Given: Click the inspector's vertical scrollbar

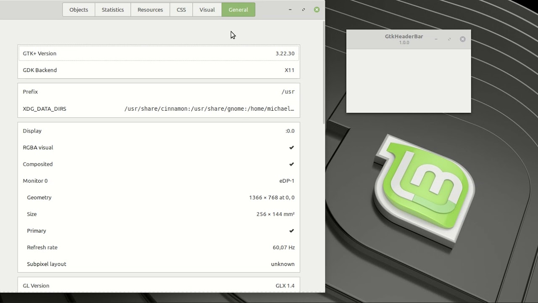Looking at the screenshot, I should pos(323,72).
